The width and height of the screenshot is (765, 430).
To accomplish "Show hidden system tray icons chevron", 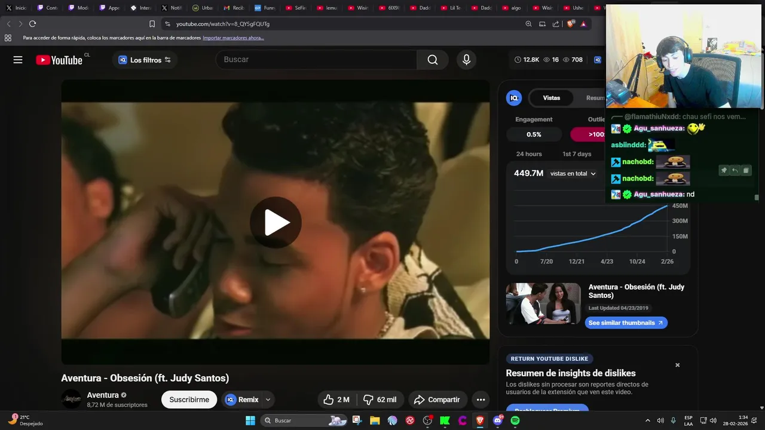I will click(647, 420).
